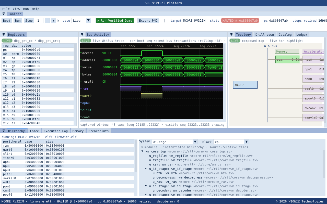Screen dimensions: 327x204
Task: Click the Step button
Action: tap(29, 20)
